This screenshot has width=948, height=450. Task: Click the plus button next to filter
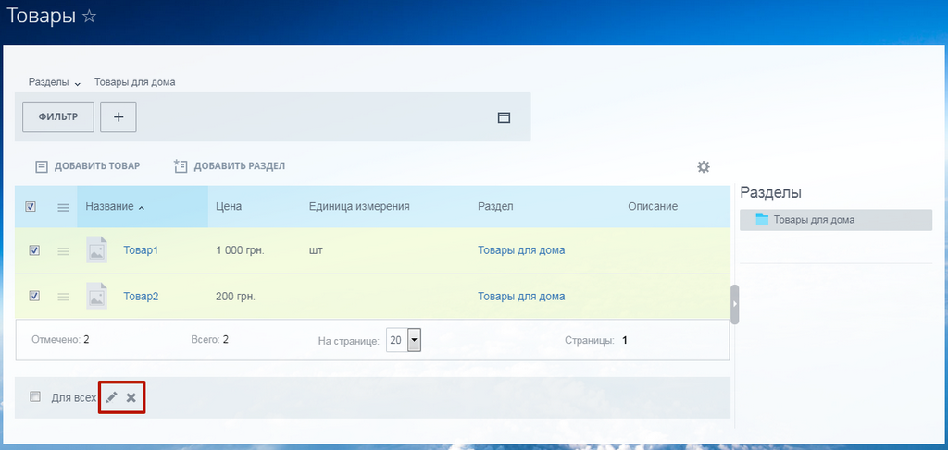point(118,117)
